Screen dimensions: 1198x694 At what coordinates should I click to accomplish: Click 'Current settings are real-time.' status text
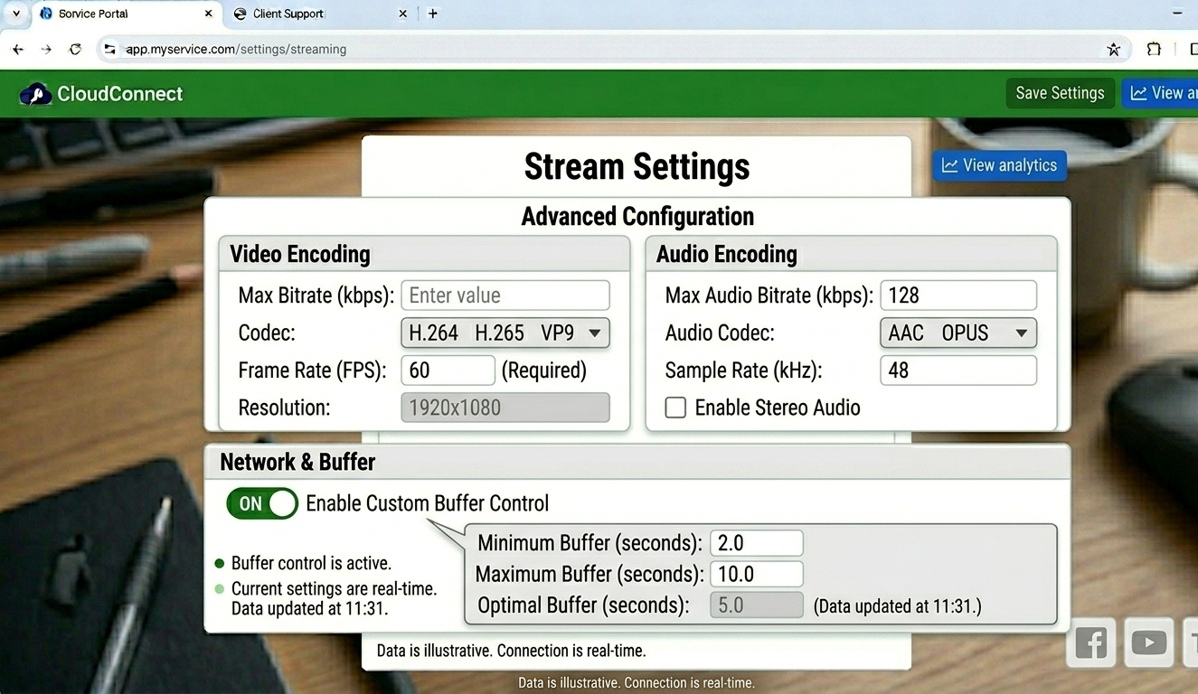334,589
